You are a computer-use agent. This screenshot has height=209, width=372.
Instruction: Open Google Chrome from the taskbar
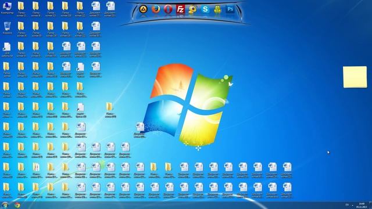(x=17, y=205)
